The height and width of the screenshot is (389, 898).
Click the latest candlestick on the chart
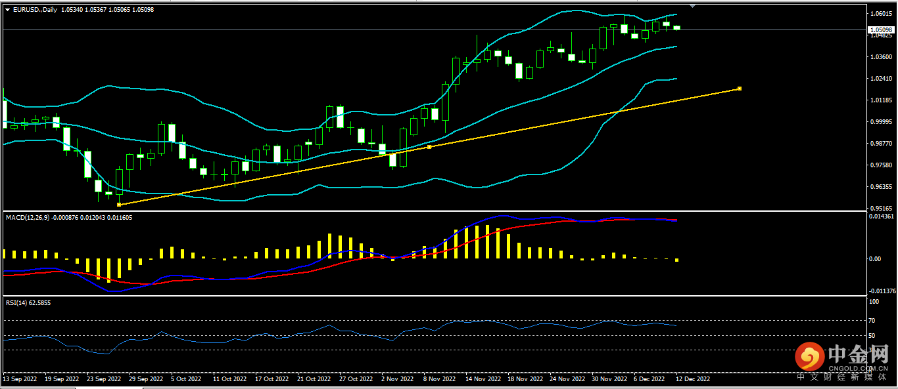click(x=676, y=28)
